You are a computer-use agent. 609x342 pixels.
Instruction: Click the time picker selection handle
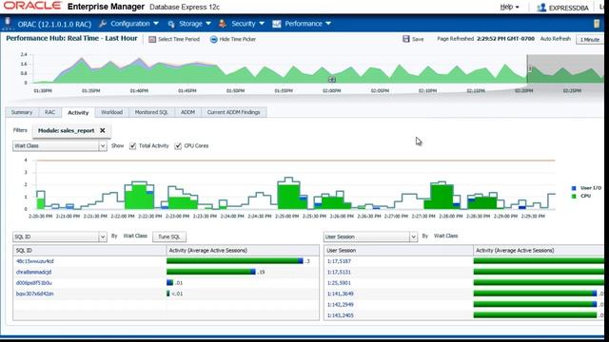click(530, 68)
